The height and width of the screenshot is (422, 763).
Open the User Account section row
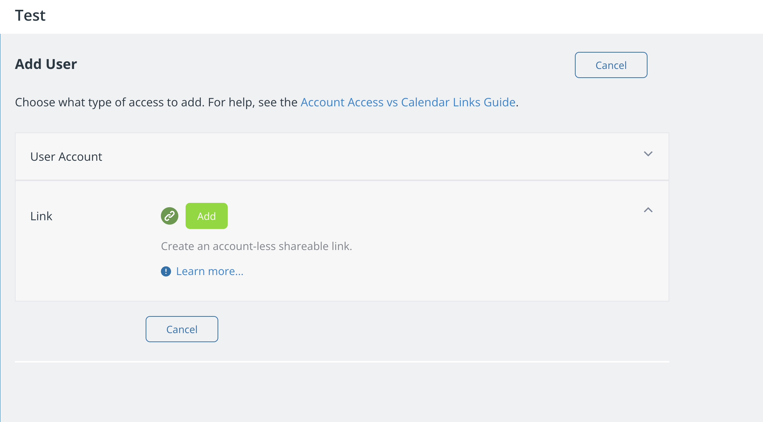click(x=342, y=156)
